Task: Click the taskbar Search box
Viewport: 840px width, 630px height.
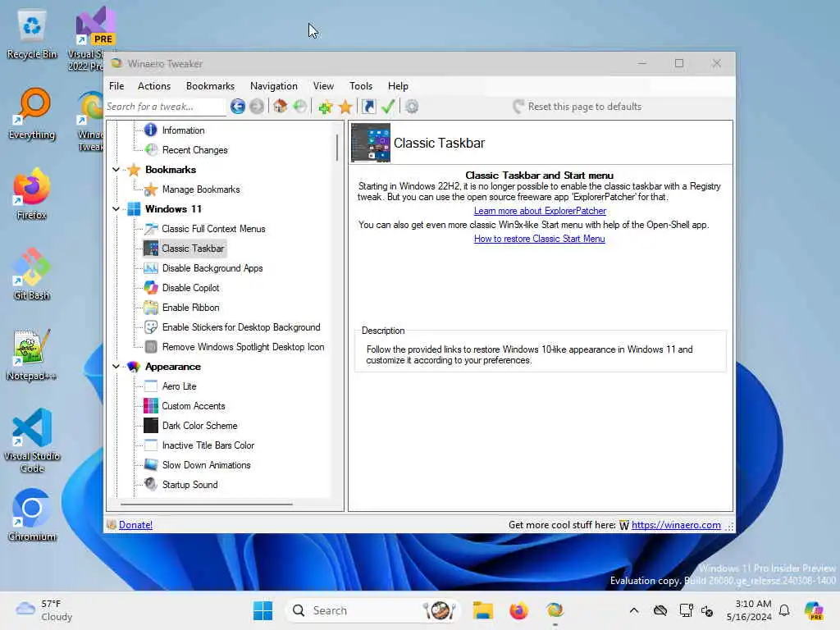Action: tap(374, 610)
